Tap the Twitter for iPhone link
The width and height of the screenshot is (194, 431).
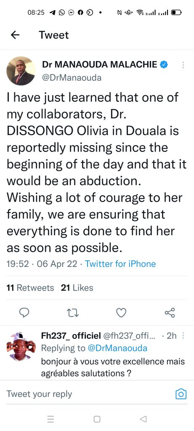[x=120, y=264]
